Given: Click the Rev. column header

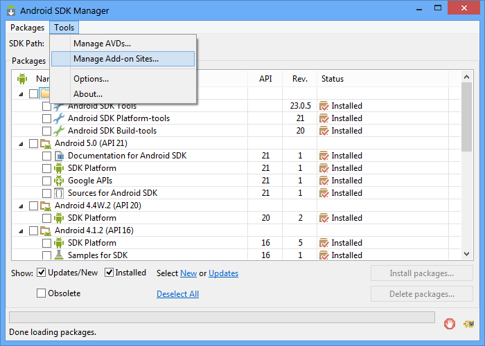Looking at the screenshot, I should tap(300, 79).
